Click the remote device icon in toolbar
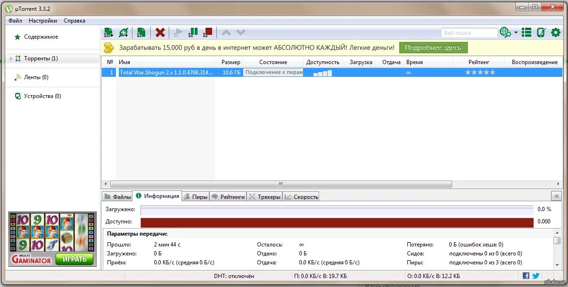 541,33
